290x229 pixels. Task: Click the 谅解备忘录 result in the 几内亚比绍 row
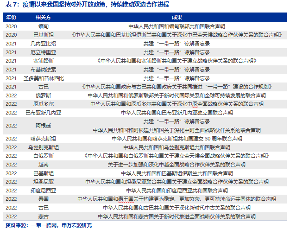(x=177, y=44)
